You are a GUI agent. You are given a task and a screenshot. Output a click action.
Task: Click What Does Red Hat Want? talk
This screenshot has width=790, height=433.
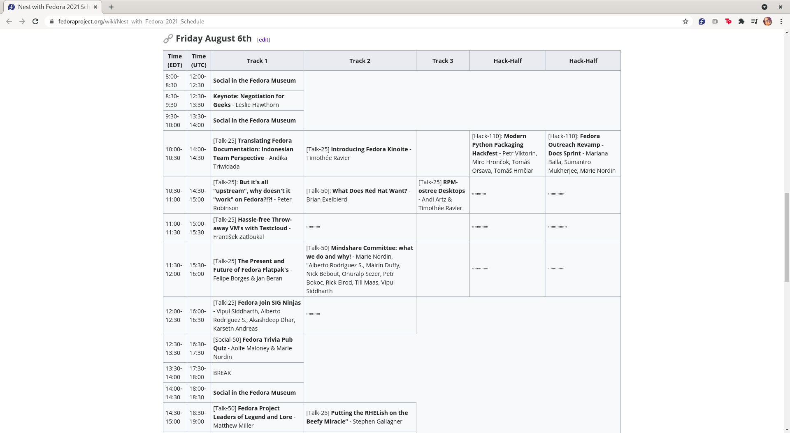pos(360,195)
